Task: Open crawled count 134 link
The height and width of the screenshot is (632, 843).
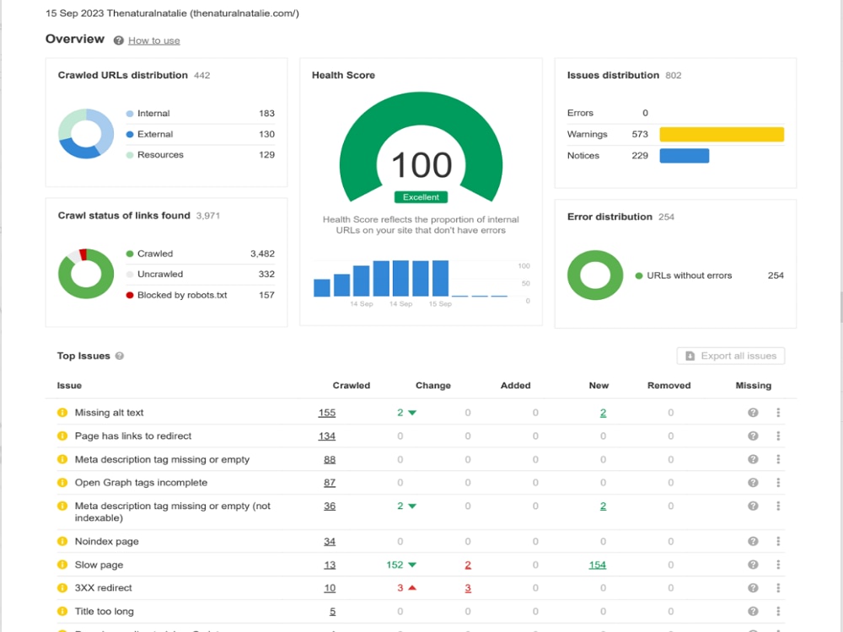Action: click(x=327, y=437)
